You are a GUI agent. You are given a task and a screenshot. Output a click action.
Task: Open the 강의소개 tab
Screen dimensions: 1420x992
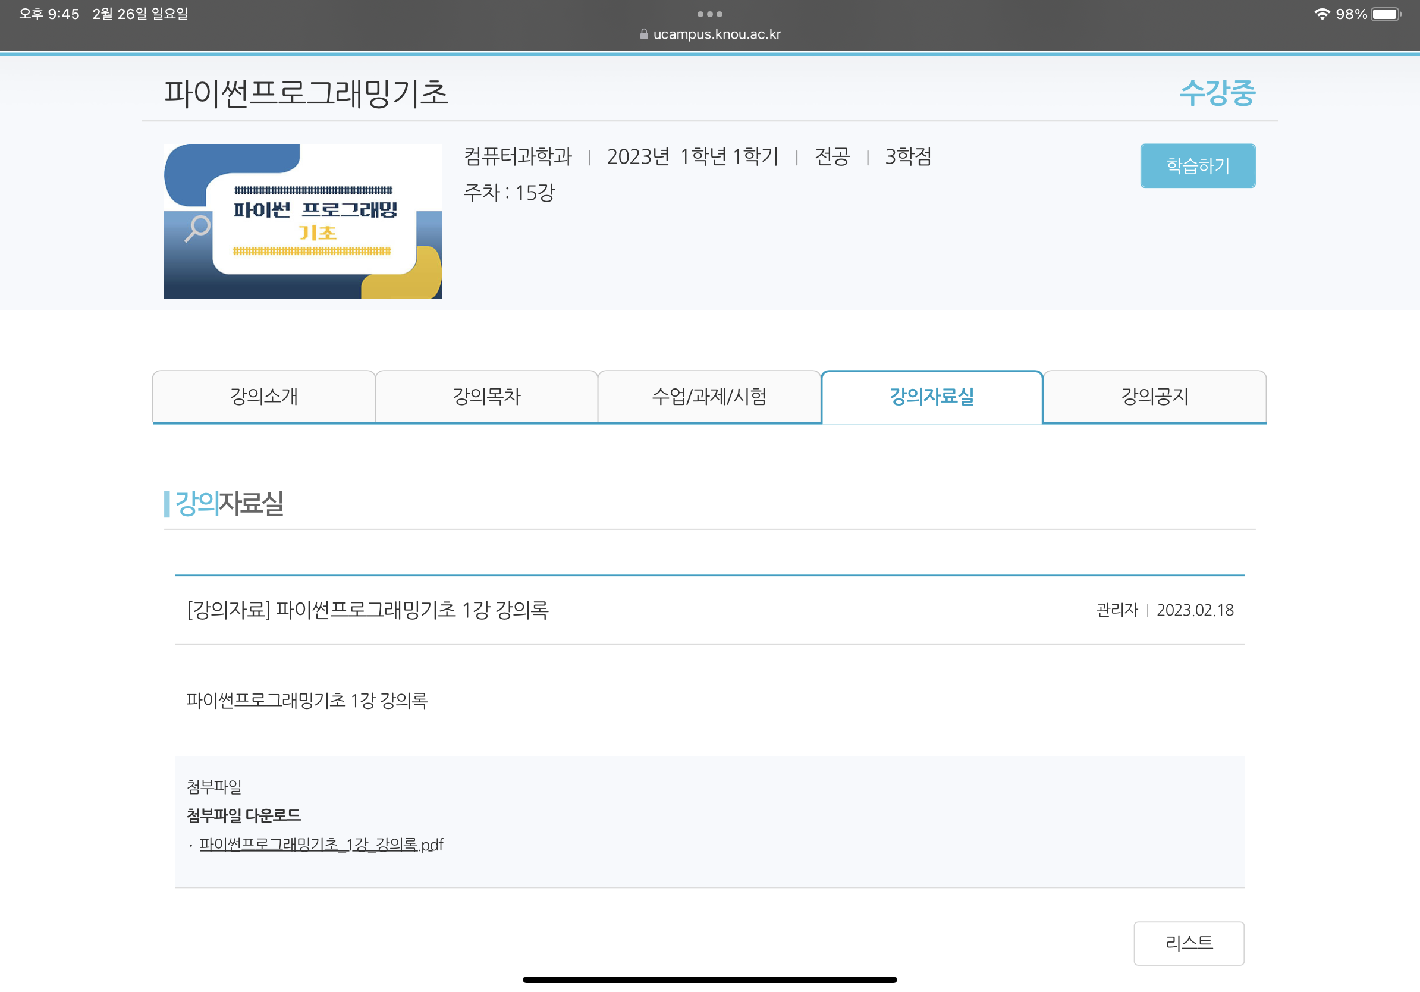[263, 396]
